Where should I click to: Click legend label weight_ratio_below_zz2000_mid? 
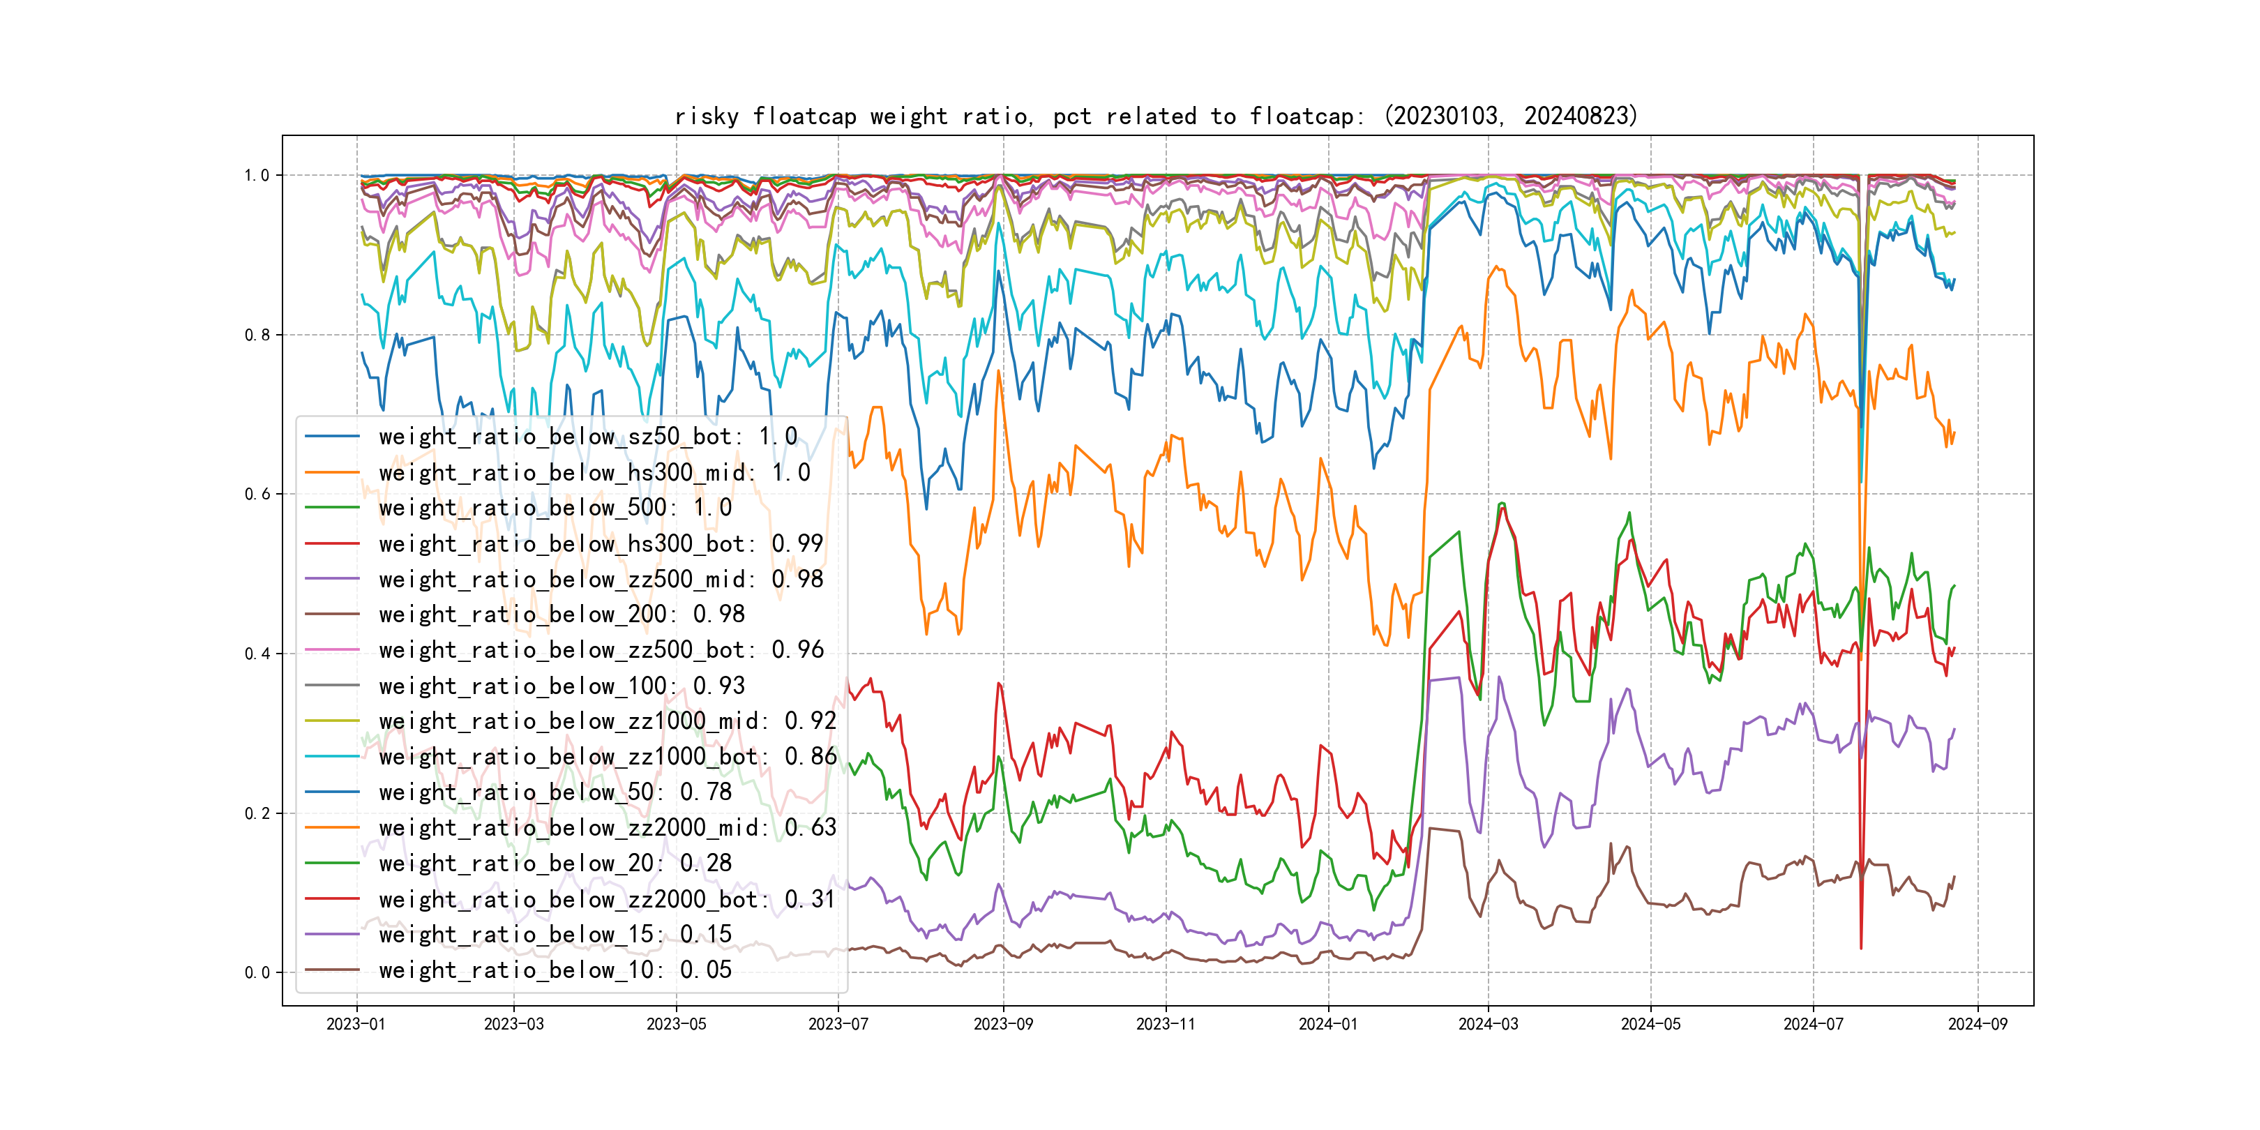pyautogui.click(x=607, y=827)
